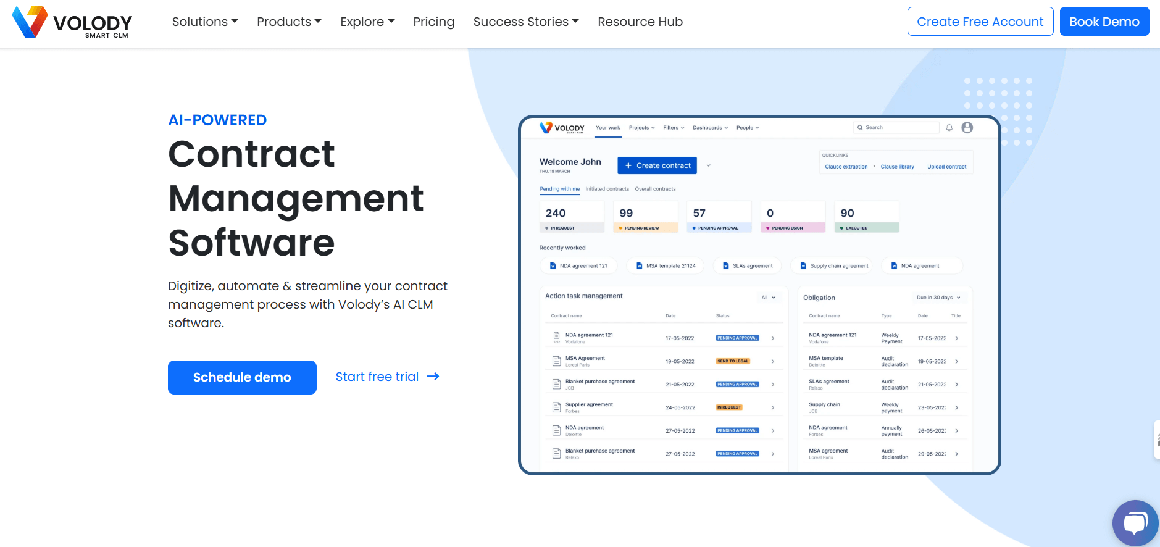Click "Annually payment" obligation type text
The width and height of the screenshot is (1160, 547).
coord(891,431)
